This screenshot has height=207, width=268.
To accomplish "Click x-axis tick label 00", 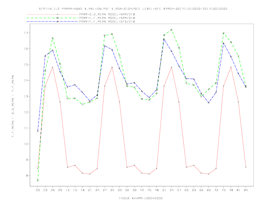I will [x=38, y=190].
